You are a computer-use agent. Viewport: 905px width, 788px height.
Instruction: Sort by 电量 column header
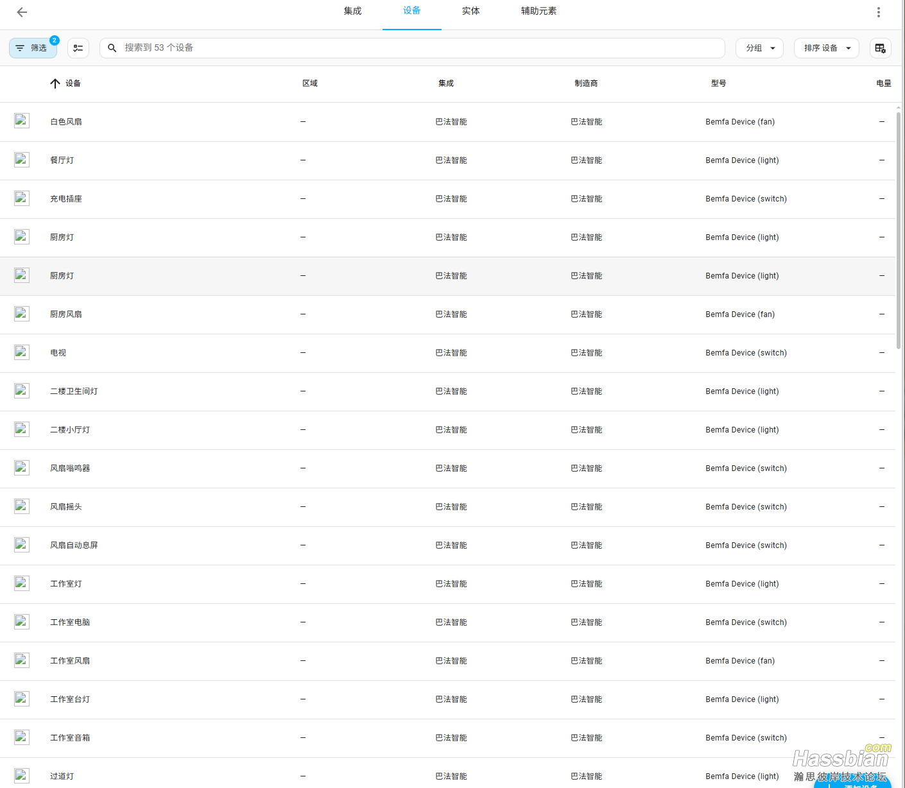[x=884, y=83]
